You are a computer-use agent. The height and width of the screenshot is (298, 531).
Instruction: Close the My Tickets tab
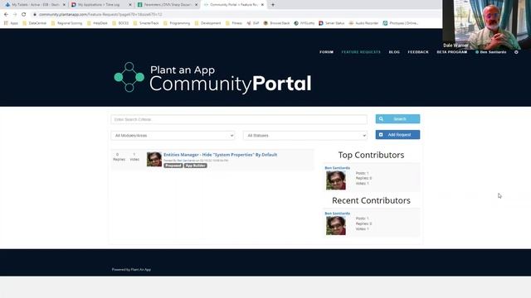coord(64,5)
